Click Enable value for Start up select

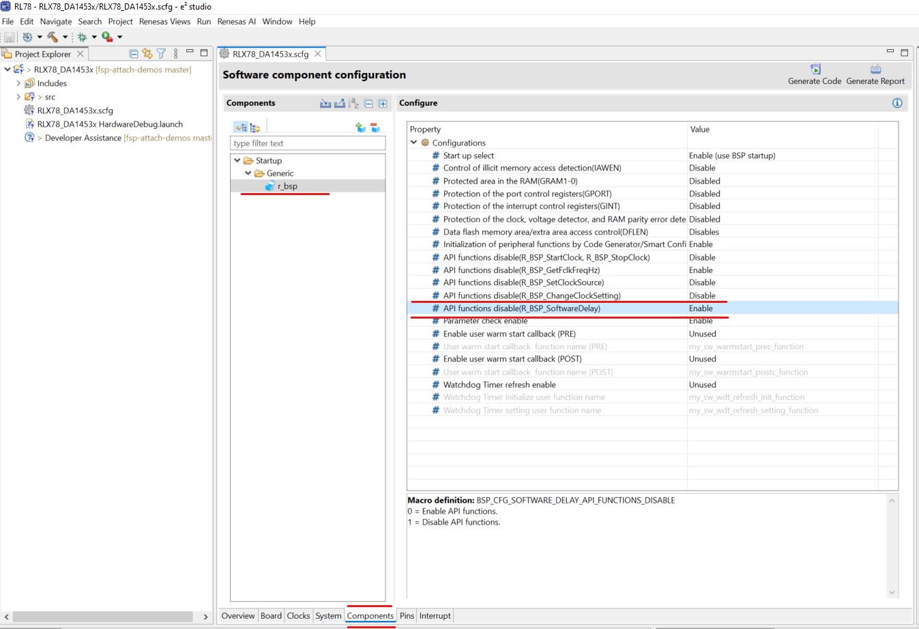tap(732, 156)
